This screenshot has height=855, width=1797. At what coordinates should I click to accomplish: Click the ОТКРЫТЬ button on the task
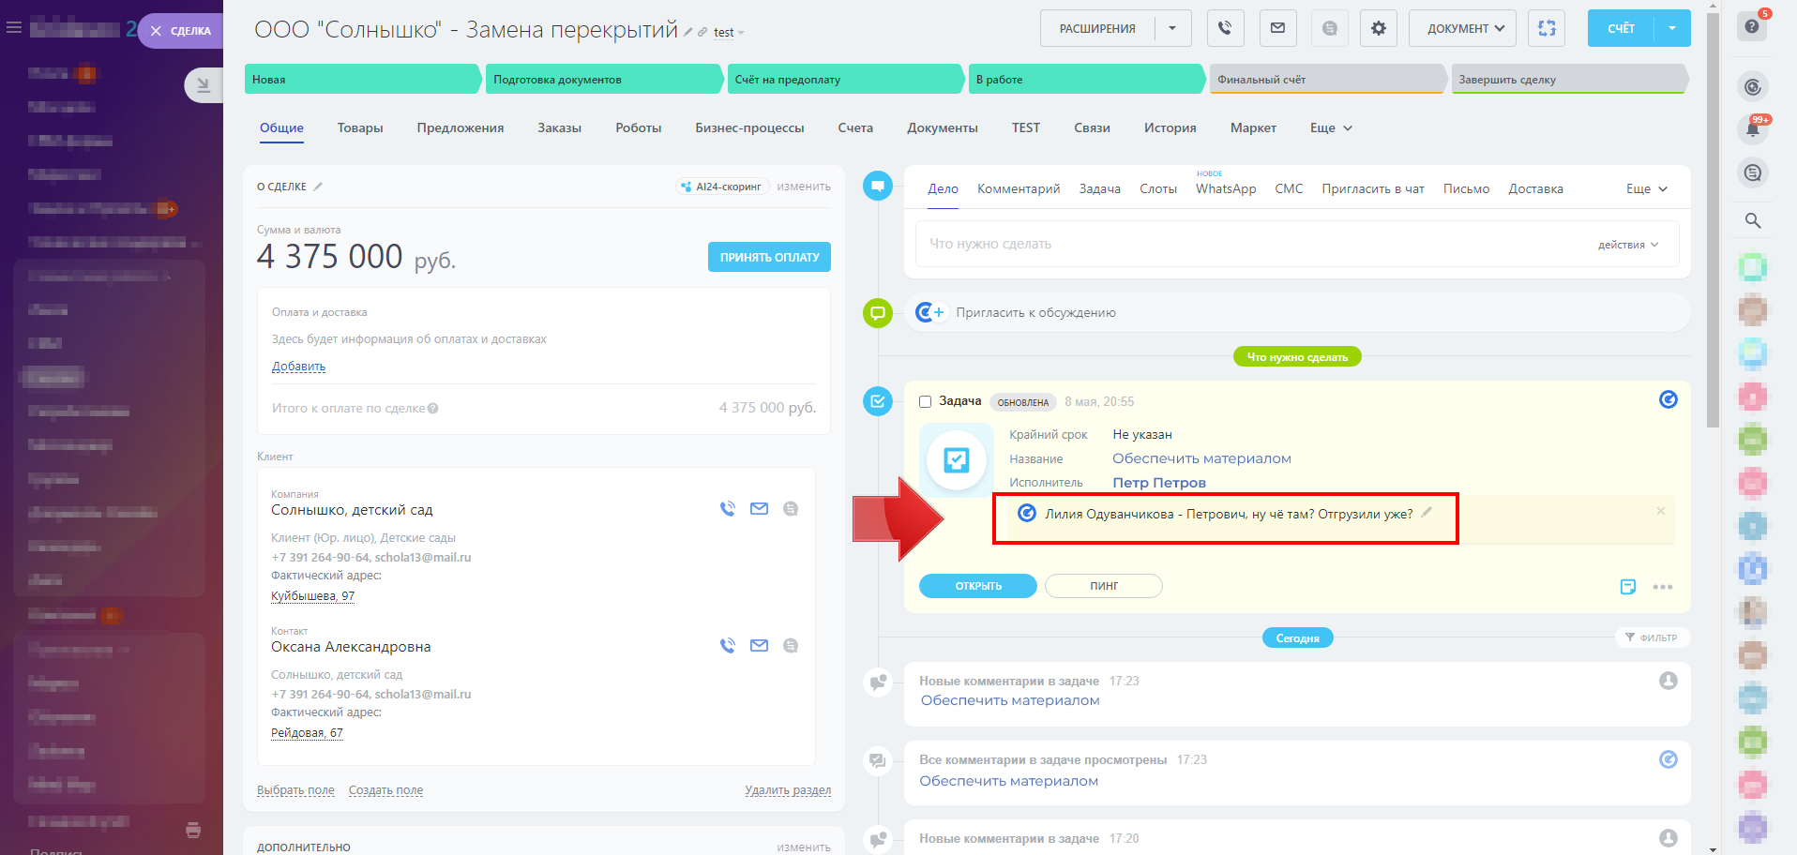[x=977, y=586]
